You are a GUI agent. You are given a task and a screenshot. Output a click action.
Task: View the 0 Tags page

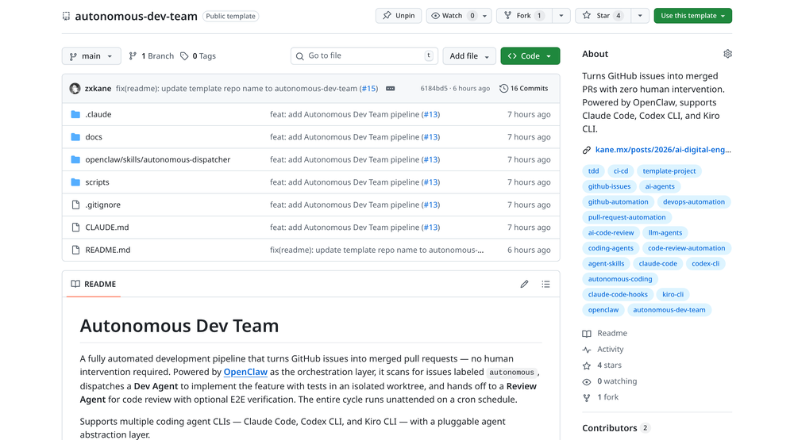pos(198,56)
